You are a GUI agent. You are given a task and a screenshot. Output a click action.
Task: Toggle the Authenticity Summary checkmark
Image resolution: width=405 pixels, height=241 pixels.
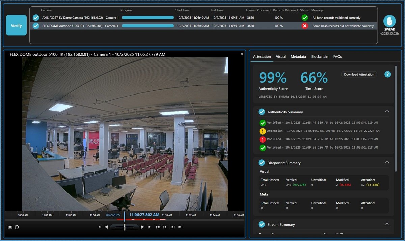click(x=261, y=112)
